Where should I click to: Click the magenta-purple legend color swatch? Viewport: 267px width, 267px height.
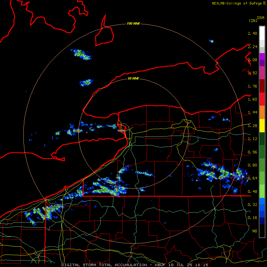262,56
